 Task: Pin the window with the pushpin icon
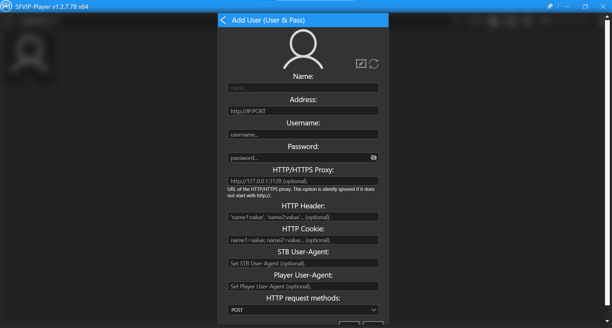tap(550, 6)
